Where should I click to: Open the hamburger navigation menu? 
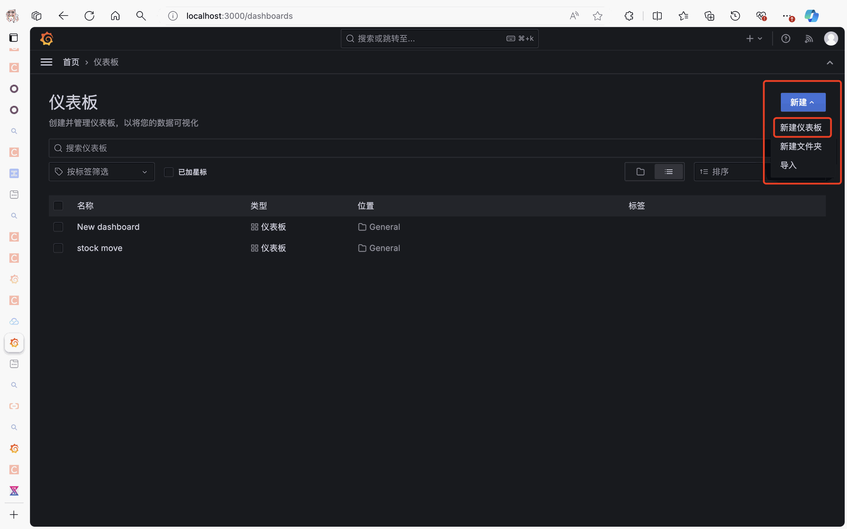click(x=46, y=62)
